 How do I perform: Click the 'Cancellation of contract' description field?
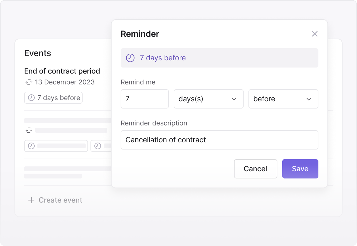[x=220, y=140]
